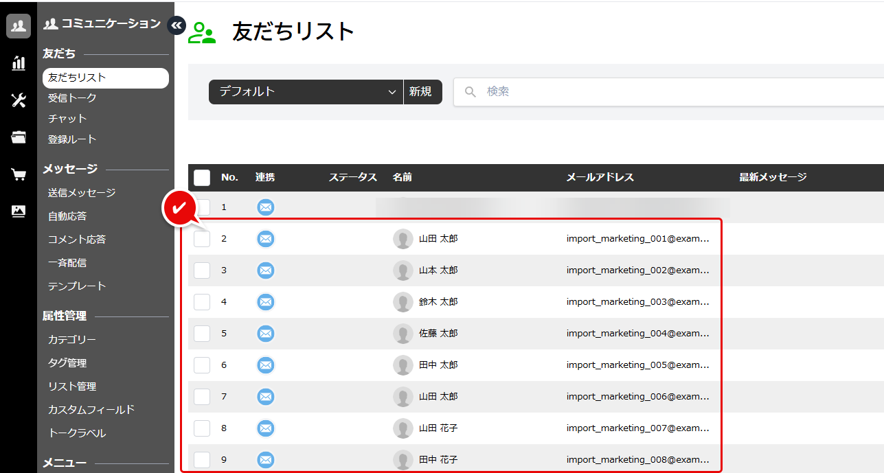Open 受信トーク in sidebar menu
Viewport: 884px width, 473px height.
72,98
